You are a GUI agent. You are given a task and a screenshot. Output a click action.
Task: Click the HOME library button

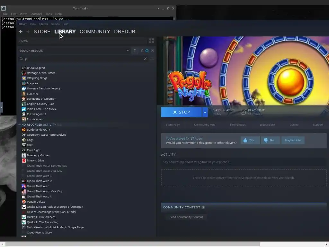click(x=23, y=41)
